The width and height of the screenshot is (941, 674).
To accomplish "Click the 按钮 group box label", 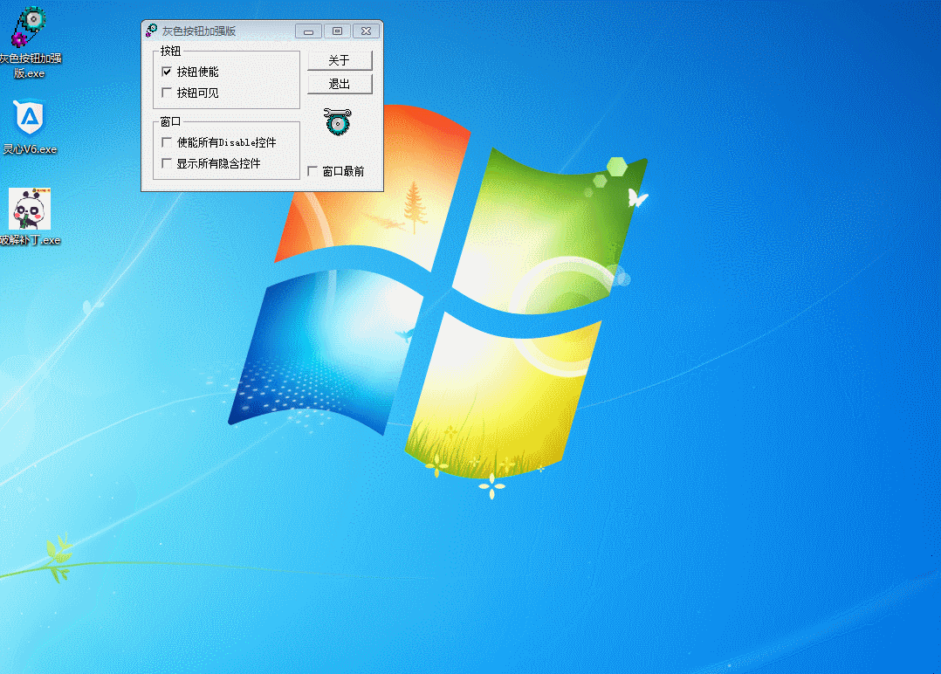I will pyautogui.click(x=171, y=52).
